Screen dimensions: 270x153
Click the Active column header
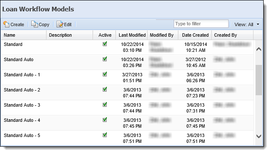click(105, 35)
